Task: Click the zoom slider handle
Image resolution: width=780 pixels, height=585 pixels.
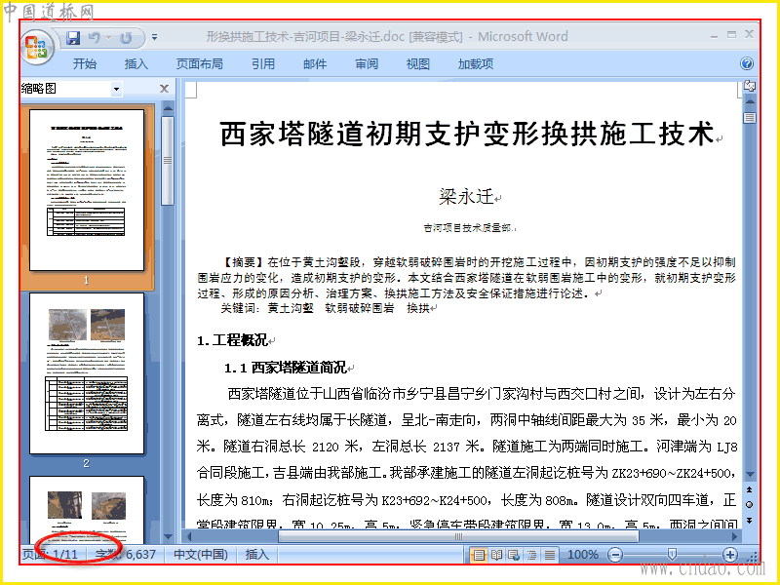Action: 672,554
